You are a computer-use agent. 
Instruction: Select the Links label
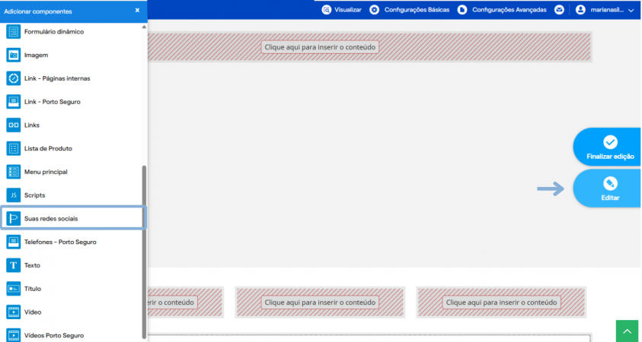(32, 125)
